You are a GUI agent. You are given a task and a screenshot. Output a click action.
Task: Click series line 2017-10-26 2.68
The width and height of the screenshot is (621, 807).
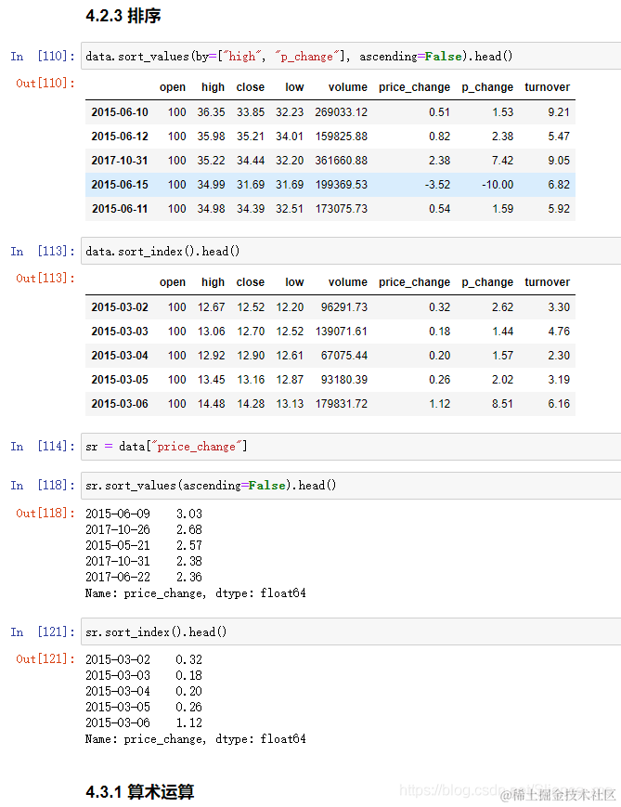pos(144,529)
